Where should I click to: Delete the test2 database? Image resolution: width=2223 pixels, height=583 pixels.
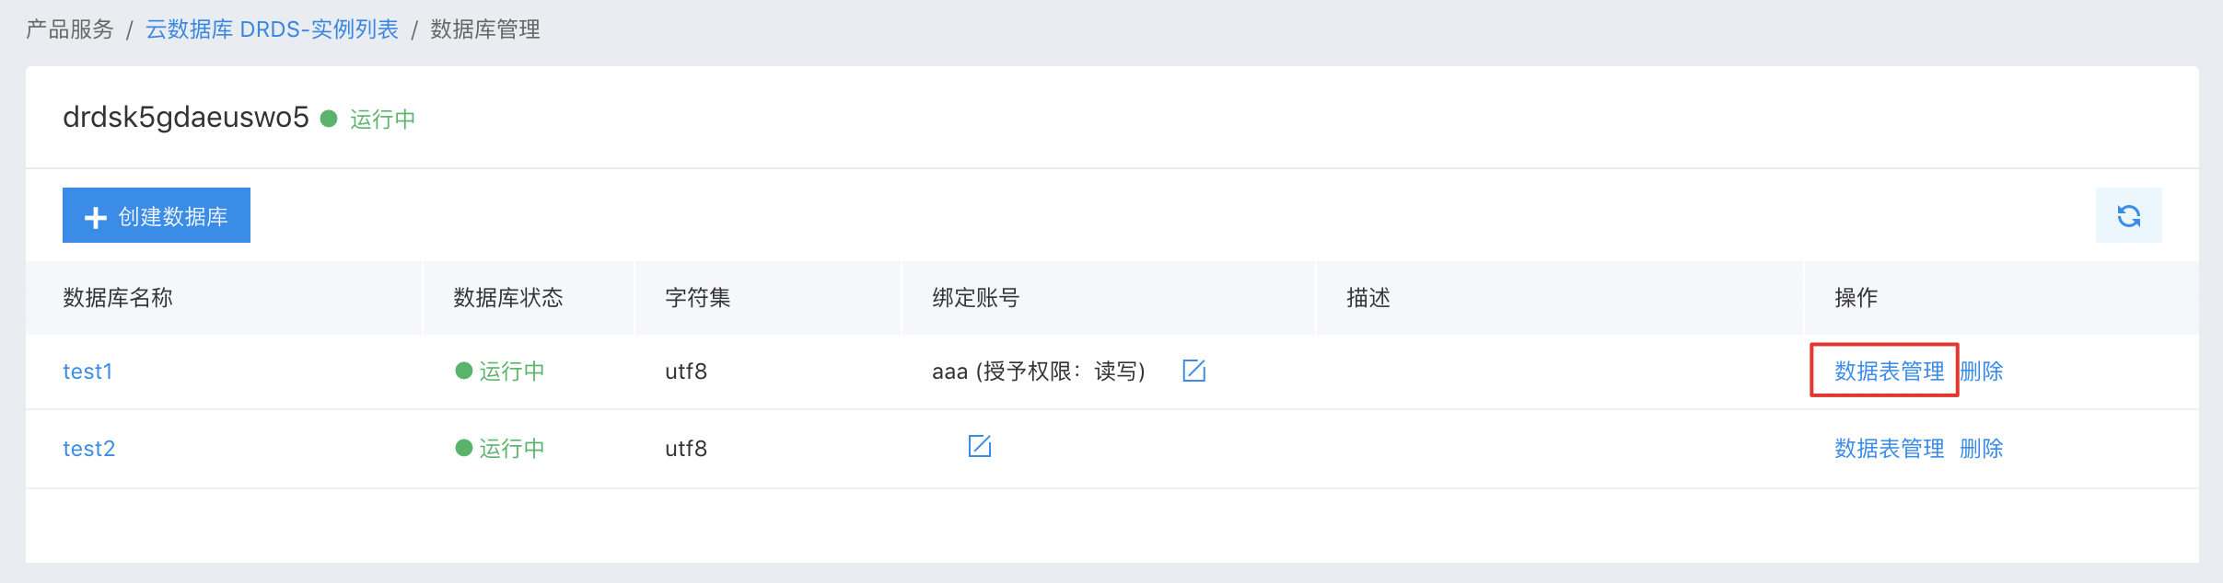(1981, 448)
